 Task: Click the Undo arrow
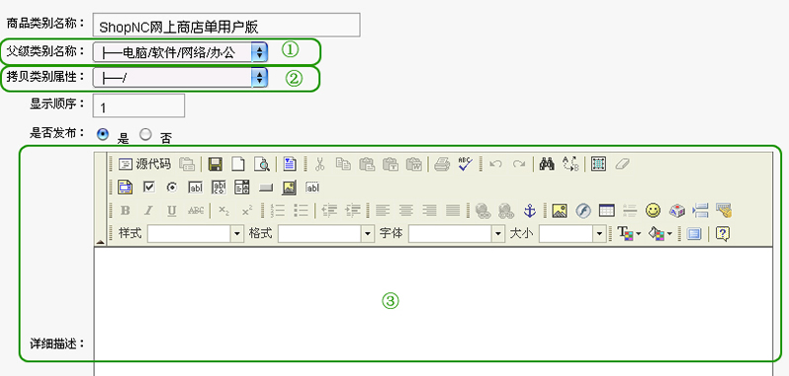click(x=495, y=164)
